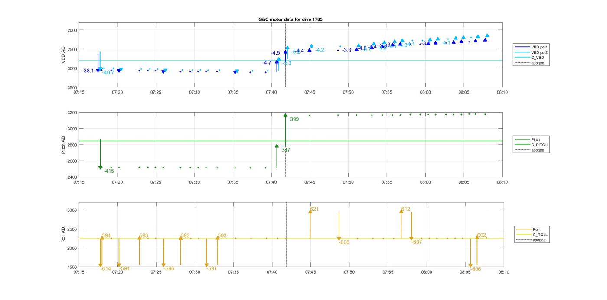Click the "3500" tick on the VBD axis
The height and width of the screenshot is (300, 607).
pyautogui.click(x=72, y=87)
